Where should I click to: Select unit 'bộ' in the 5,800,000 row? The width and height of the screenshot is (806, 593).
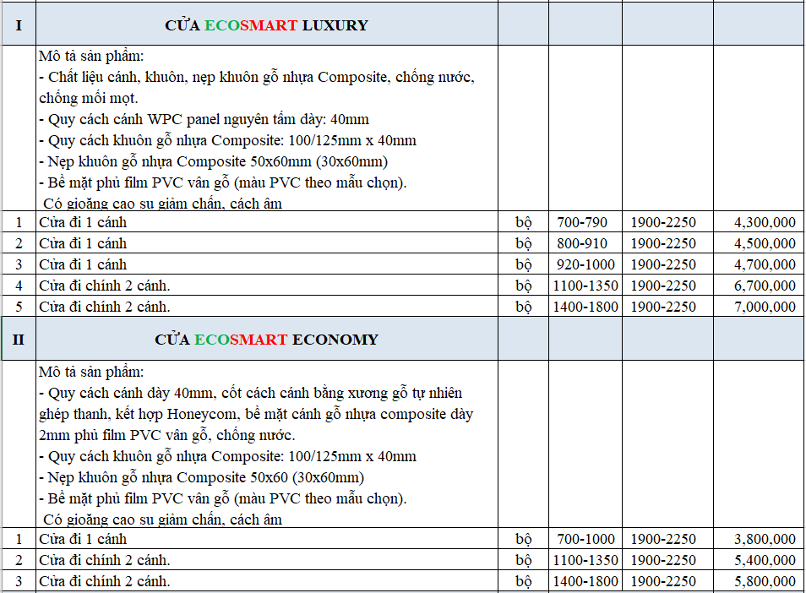click(x=523, y=580)
